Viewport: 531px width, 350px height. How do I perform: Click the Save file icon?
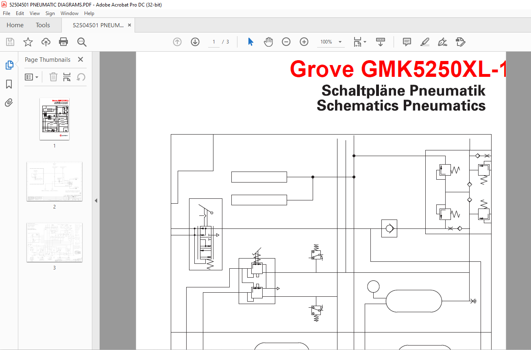tap(10, 42)
